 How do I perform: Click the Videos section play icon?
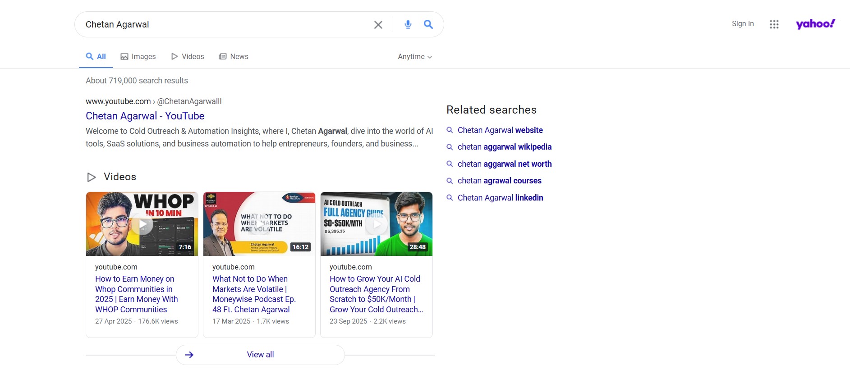pyautogui.click(x=92, y=177)
